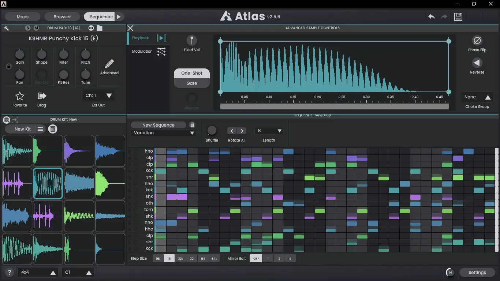Set Mirror Edit to OFF
Image resolution: width=500 pixels, height=281 pixels.
(256, 259)
